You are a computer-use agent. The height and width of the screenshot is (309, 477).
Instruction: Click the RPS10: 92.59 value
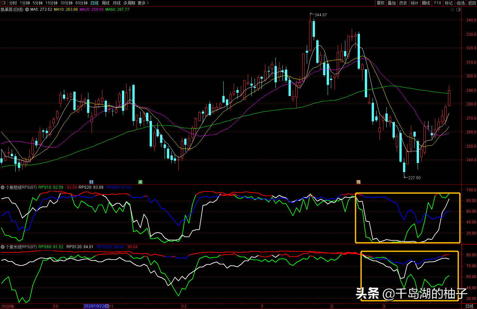point(51,187)
